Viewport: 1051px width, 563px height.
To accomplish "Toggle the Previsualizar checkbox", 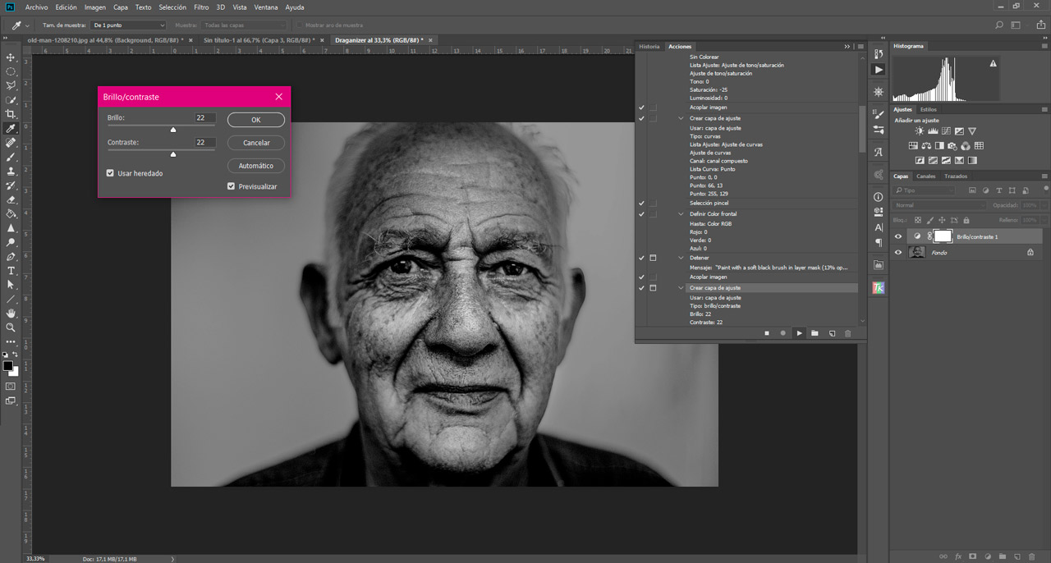I will pos(232,186).
